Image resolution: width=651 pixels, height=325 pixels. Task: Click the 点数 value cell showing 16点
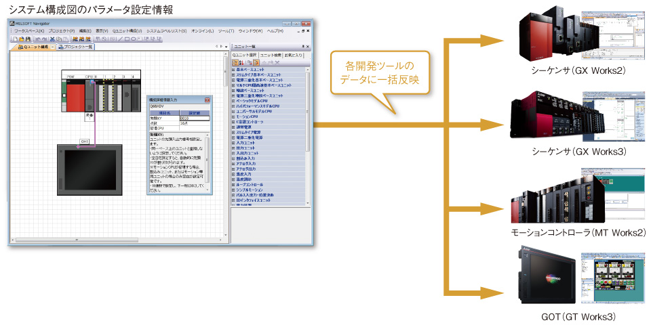tap(195, 123)
